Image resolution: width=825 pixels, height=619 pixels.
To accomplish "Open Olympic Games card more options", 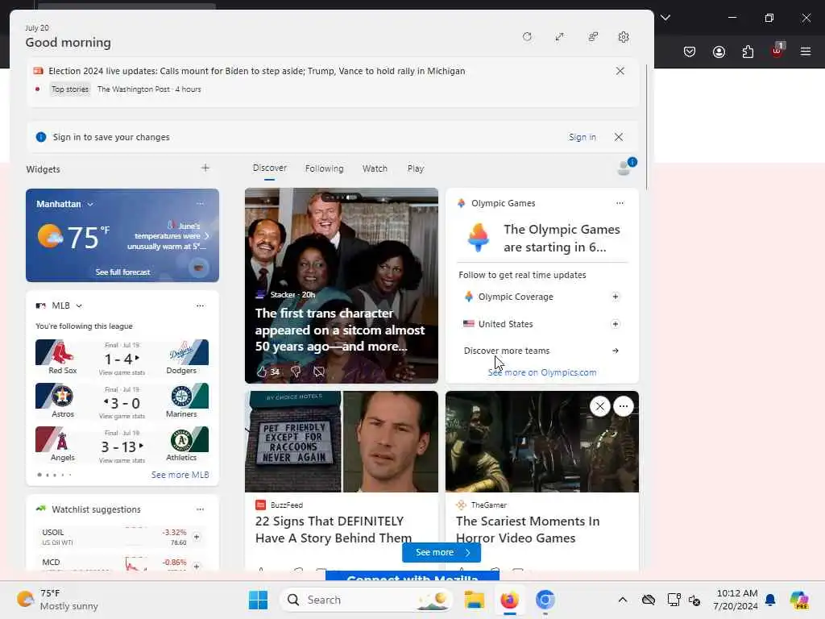I will coord(620,203).
